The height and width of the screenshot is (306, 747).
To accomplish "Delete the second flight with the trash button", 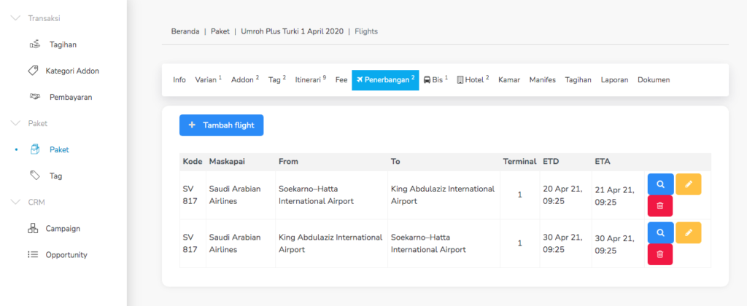I will (x=660, y=254).
